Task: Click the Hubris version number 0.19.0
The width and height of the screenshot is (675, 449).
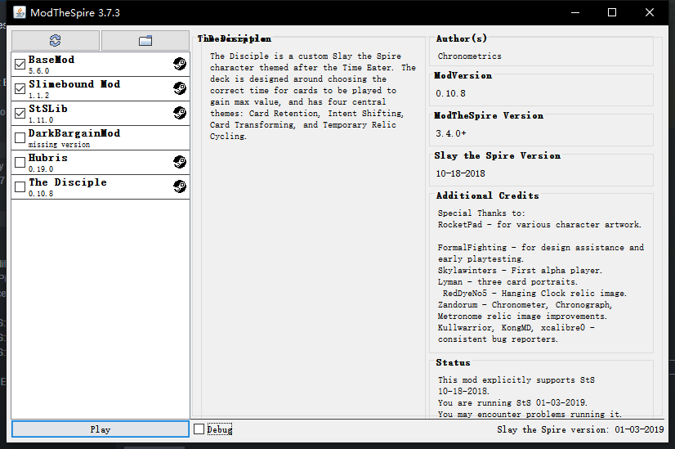Action: click(x=41, y=169)
